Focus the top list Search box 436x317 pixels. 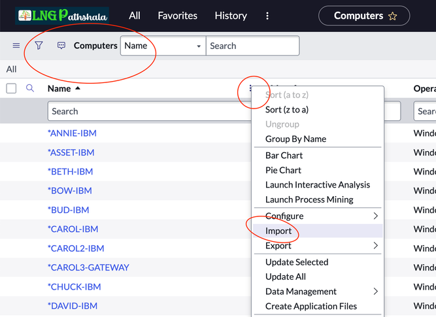tap(252, 46)
